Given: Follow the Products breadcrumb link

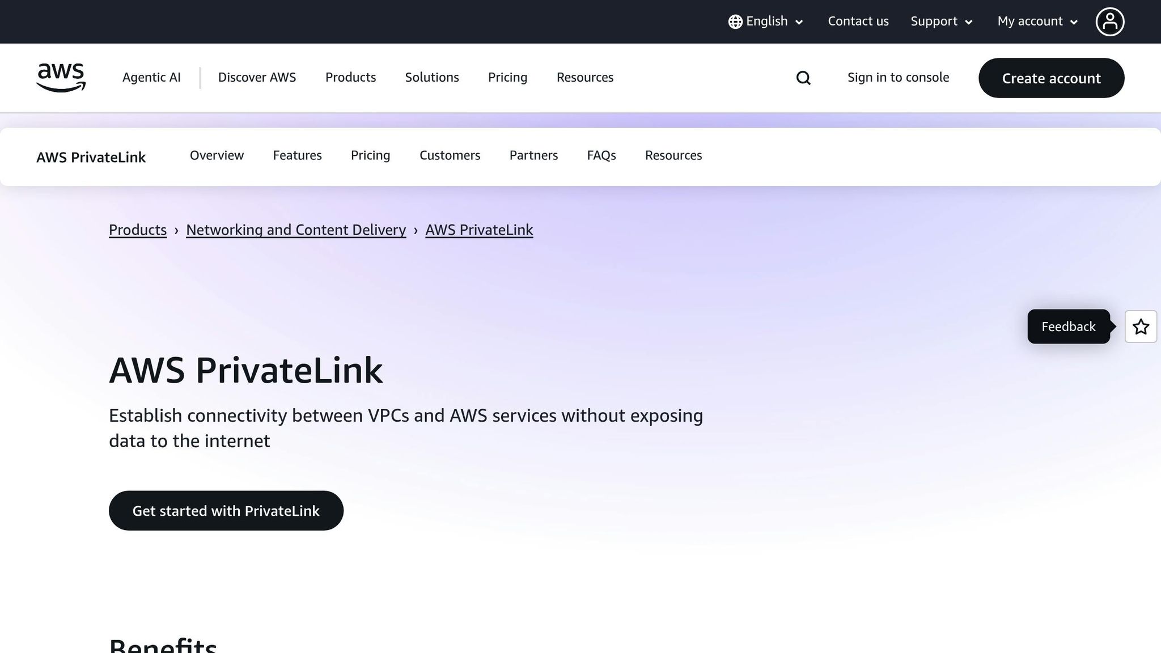Looking at the screenshot, I should [x=138, y=230].
